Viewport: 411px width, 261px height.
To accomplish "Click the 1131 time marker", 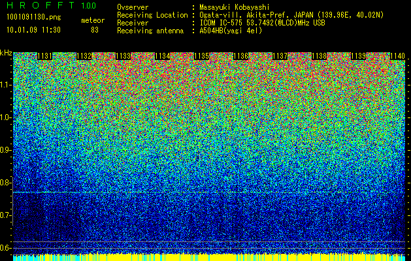I will (45, 56).
